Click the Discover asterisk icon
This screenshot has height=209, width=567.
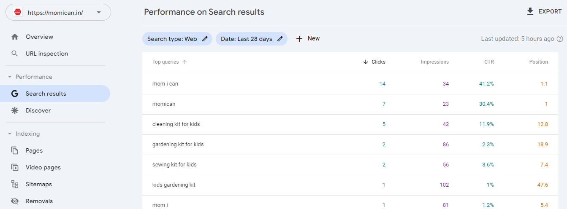click(x=15, y=110)
